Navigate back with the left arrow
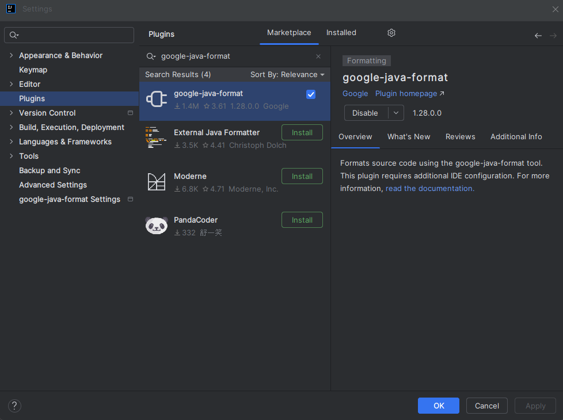 click(538, 36)
